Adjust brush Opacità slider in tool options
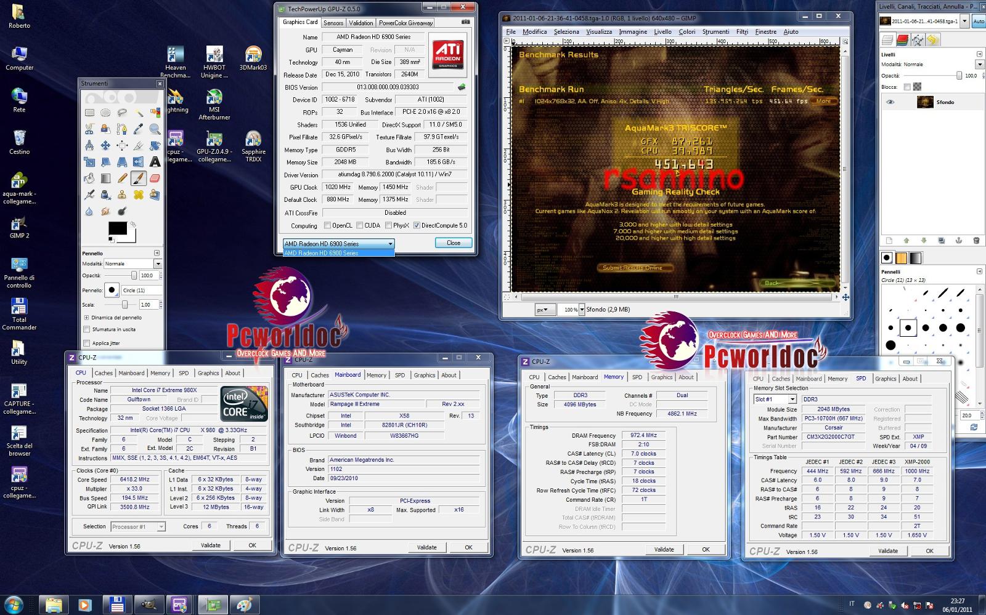 (x=134, y=275)
